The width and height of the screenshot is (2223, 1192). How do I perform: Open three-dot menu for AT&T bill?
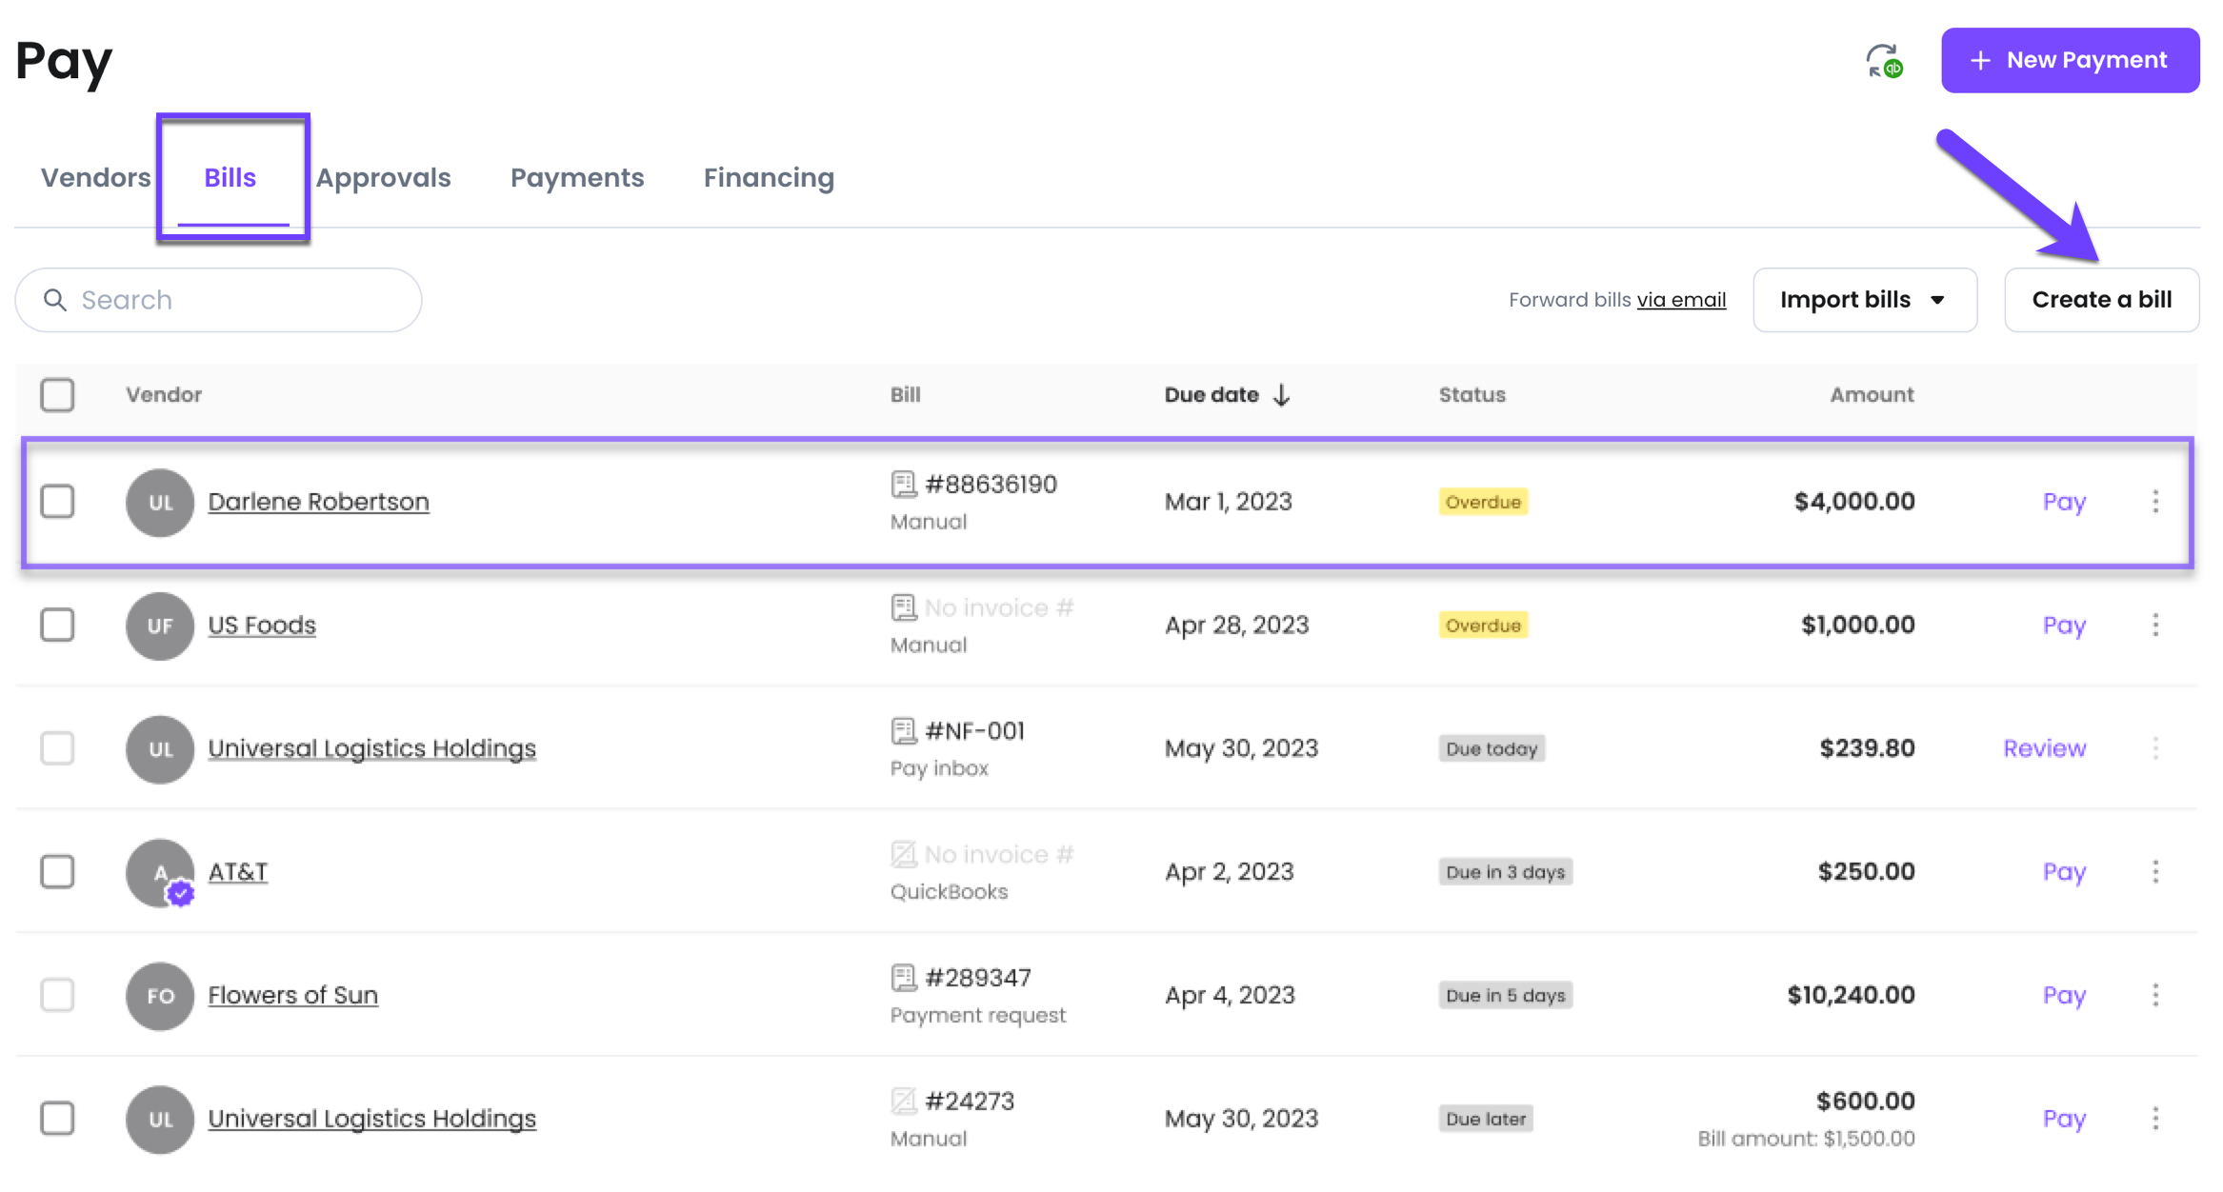[x=2154, y=872]
